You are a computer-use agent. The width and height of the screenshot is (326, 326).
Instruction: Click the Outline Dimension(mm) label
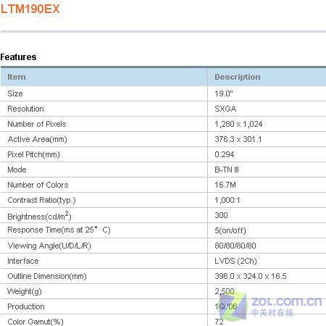47,276
